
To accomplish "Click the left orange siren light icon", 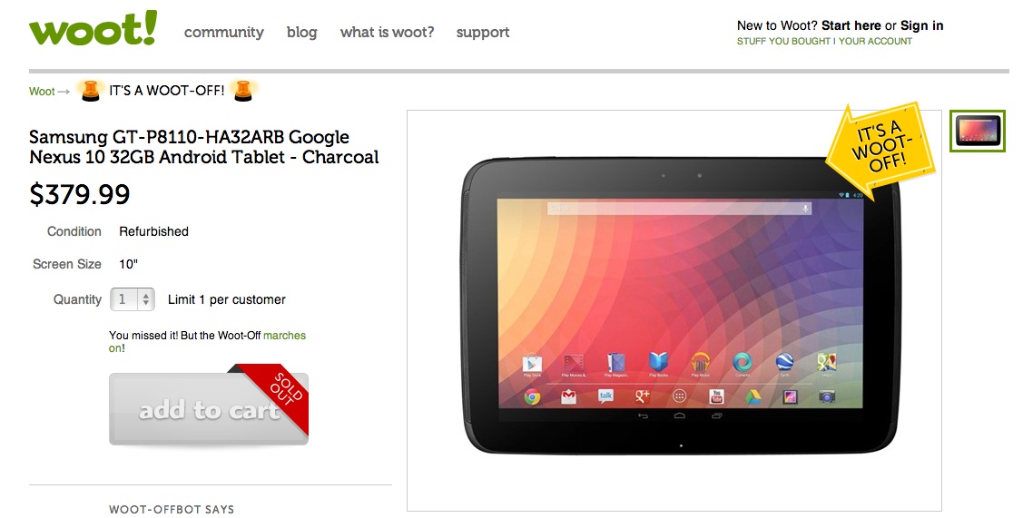I will [x=90, y=91].
